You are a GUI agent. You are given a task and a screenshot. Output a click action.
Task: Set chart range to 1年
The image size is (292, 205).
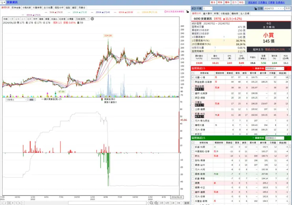tap(173, 203)
